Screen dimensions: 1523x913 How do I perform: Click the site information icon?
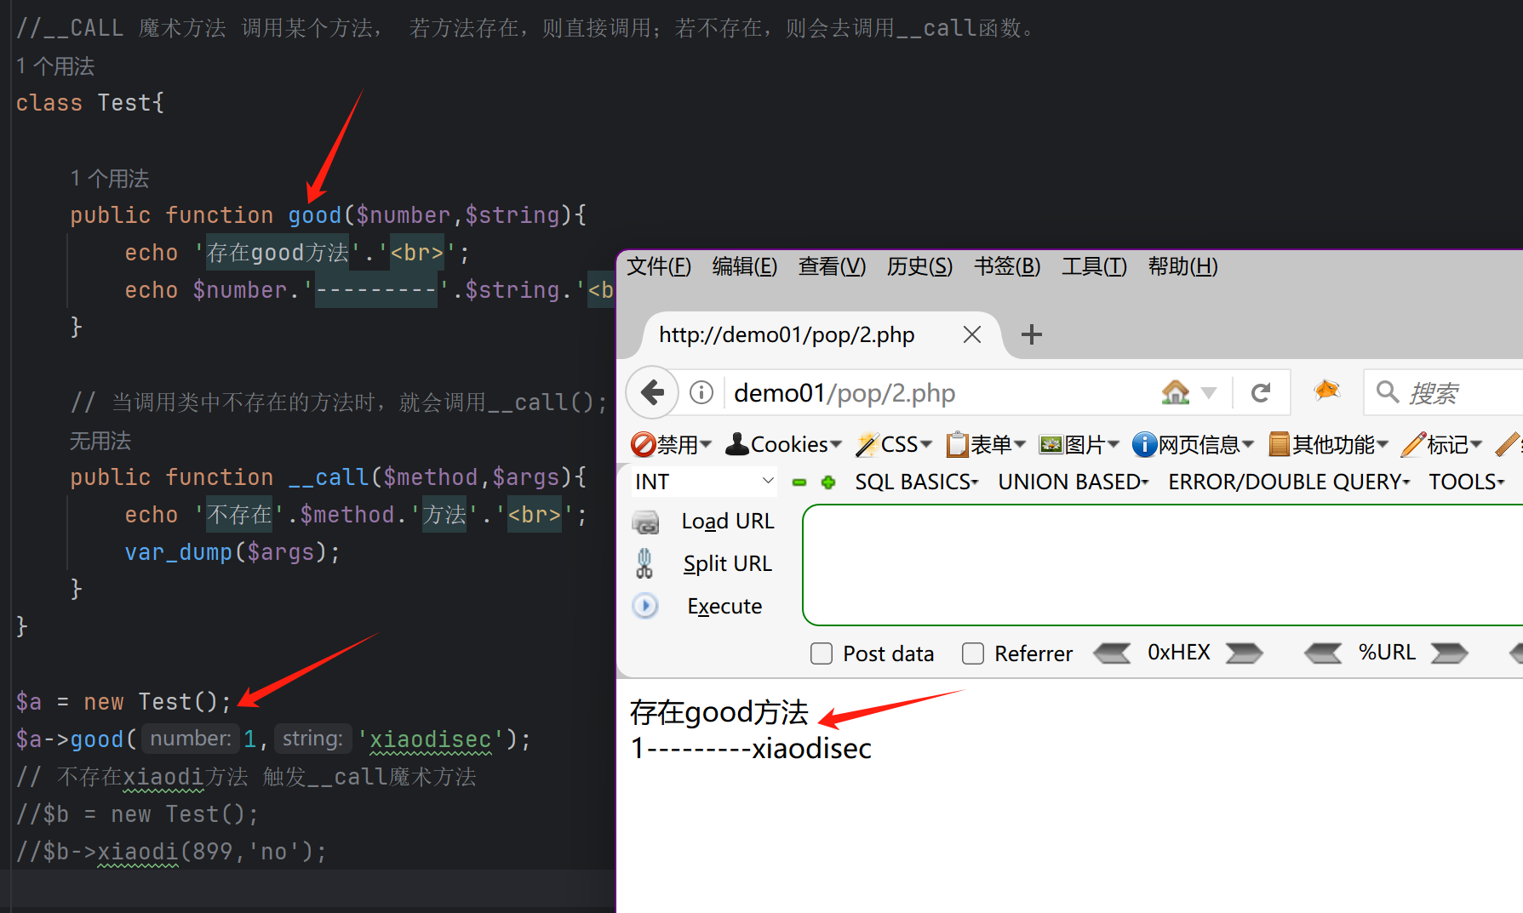[x=701, y=393]
